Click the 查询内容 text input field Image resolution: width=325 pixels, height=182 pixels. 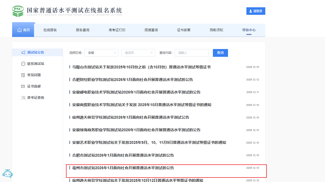point(191,53)
